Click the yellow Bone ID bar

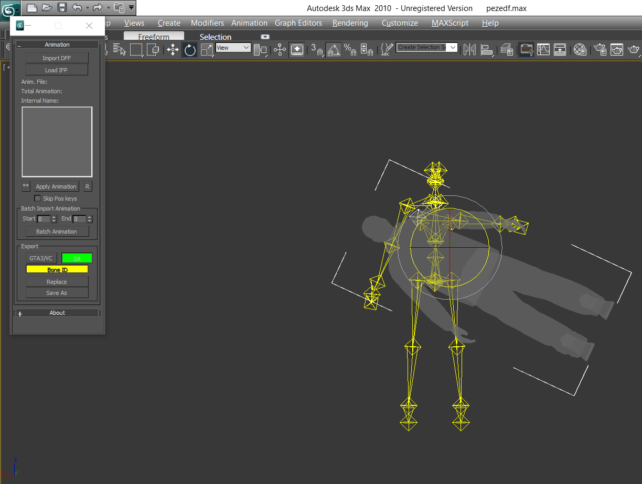57,270
